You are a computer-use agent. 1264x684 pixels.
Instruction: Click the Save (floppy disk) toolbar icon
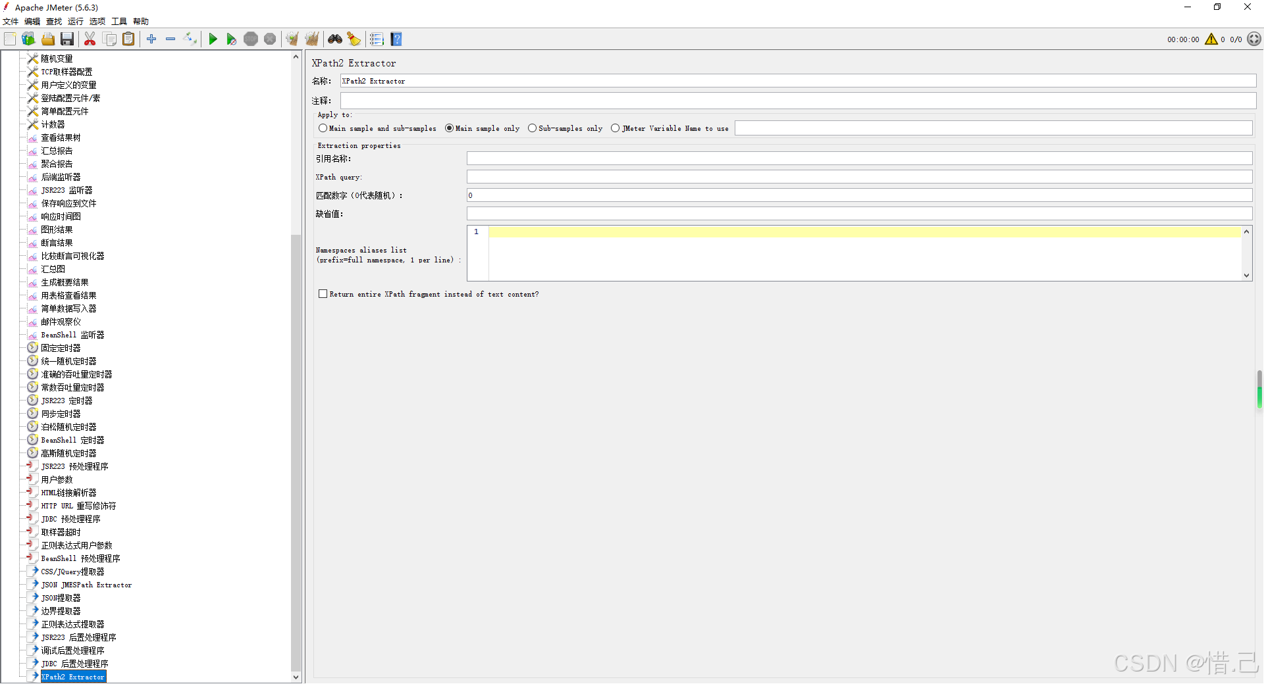[67, 39]
